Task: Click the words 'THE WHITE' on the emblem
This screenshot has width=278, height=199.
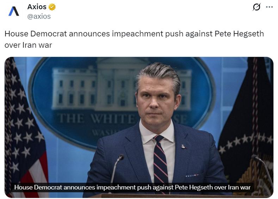Action: [x=97, y=119]
